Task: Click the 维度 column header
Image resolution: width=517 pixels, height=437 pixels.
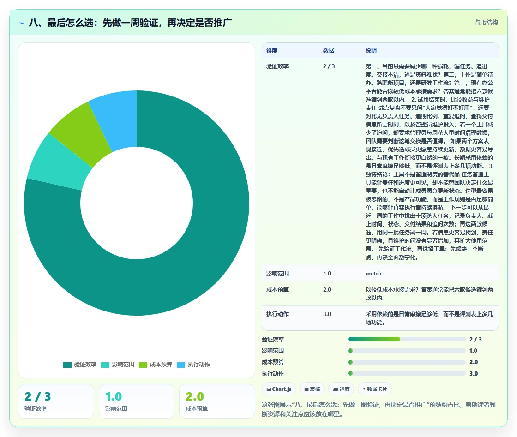Action: 272,50
